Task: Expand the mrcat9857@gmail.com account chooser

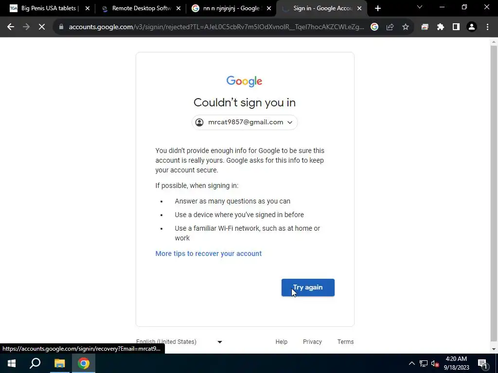Action: tap(245, 122)
